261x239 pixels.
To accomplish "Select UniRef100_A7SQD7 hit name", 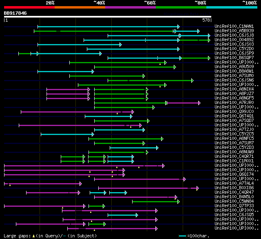I will 234,121.
